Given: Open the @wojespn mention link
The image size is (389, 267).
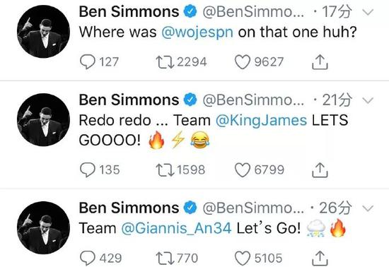Looking at the screenshot, I should 197,32.
